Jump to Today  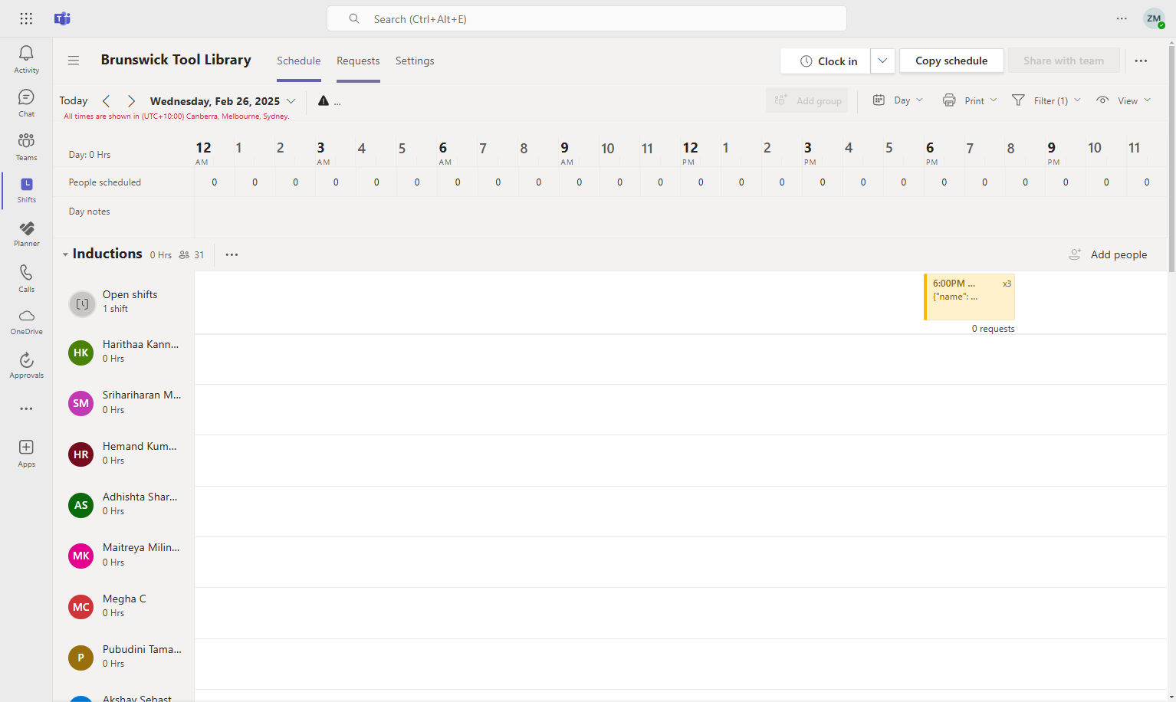click(x=74, y=100)
